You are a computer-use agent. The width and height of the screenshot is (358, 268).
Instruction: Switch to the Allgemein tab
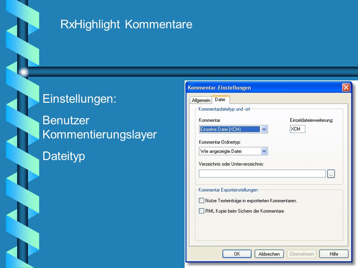point(201,100)
